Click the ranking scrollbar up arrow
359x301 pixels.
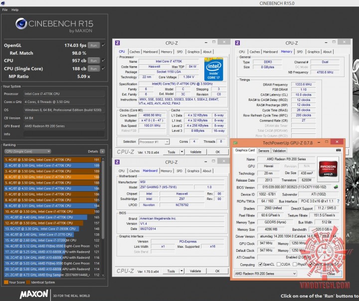click(103, 159)
